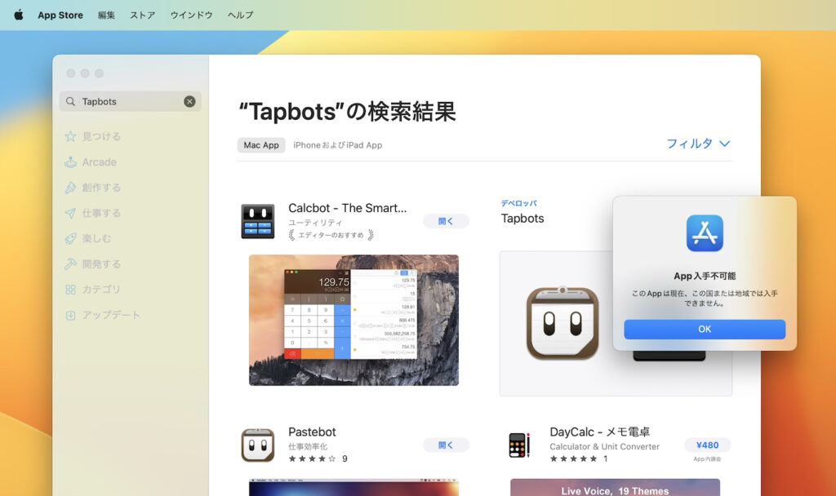Click the Pastebot app icon
Image resolution: width=836 pixels, height=496 pixels.
(x=258, y=445)
